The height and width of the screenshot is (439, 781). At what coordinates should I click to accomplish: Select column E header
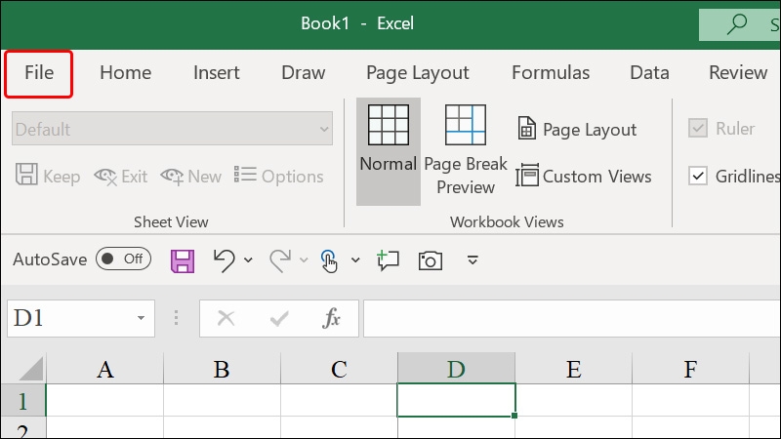coord(573,369)
